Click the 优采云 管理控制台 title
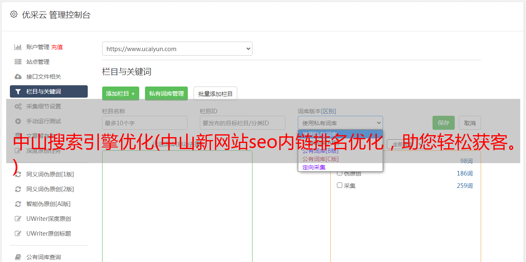The width and height of the screenshot is (526, 262). click(56, 15)
